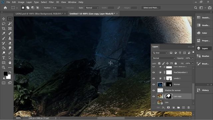Open the Window menu

click(72, 2)
